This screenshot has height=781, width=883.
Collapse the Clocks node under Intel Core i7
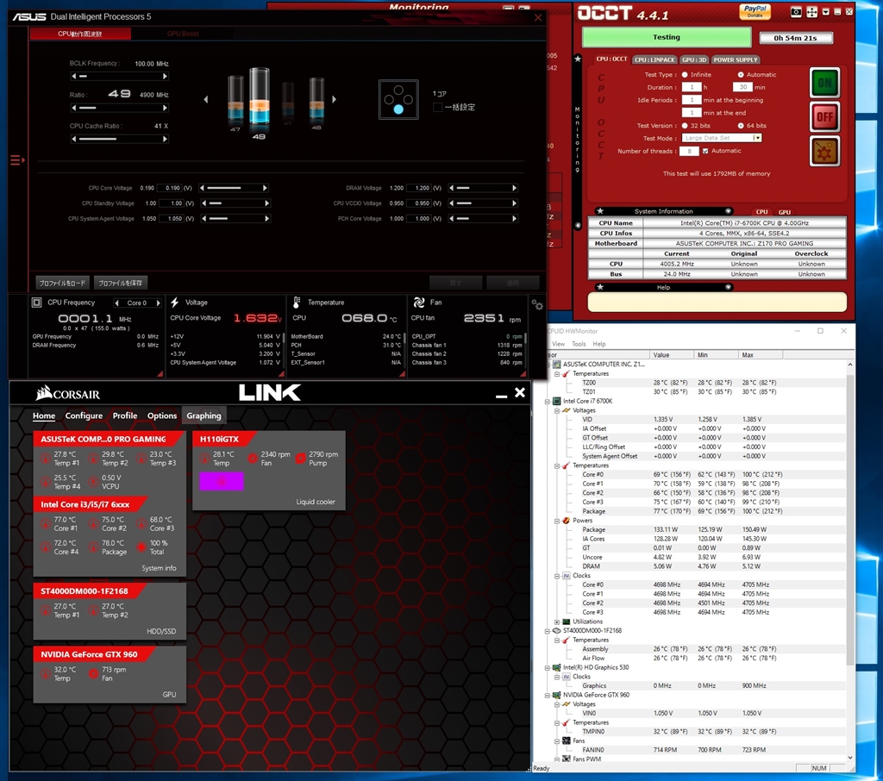556,576
